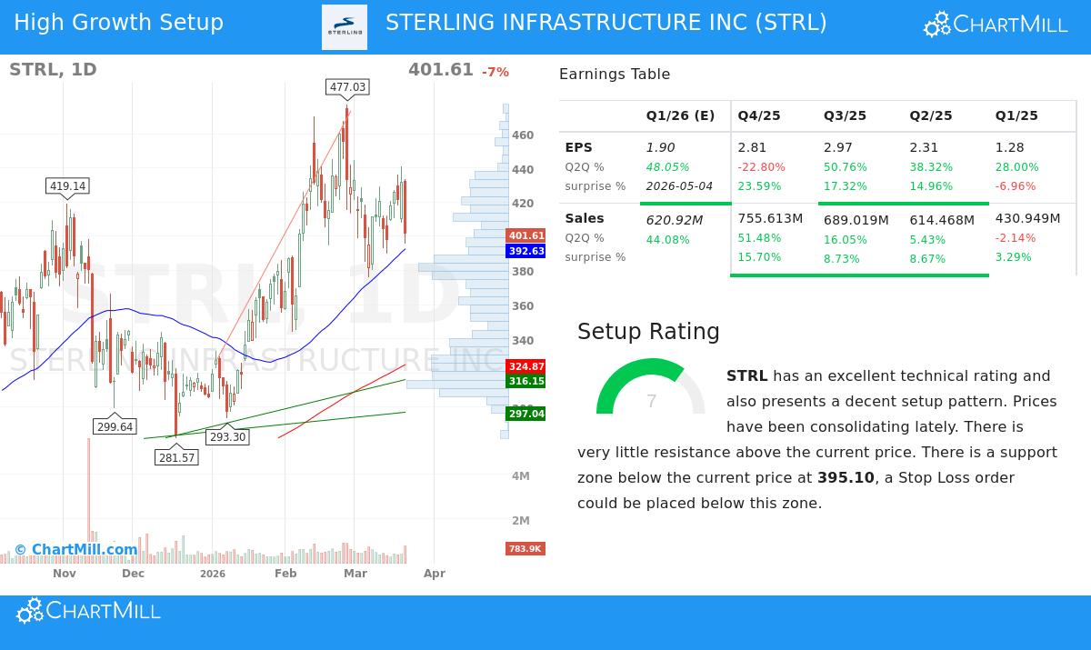Select the red resistance price tag 324.87

click(525, 366)
